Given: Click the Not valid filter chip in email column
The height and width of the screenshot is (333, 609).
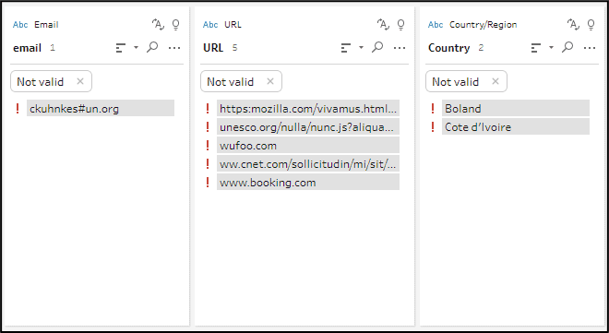Looking at the screenshot, I should tap(51, 81).
